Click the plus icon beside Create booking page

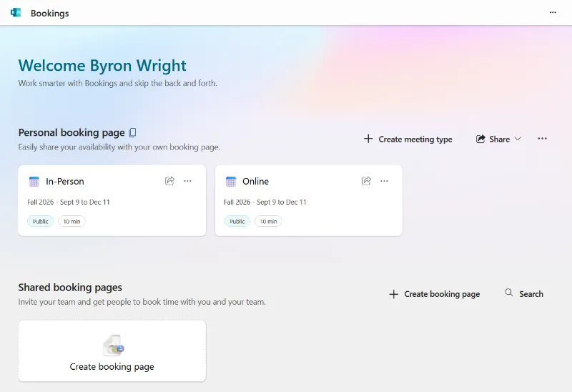pos(394,294)
